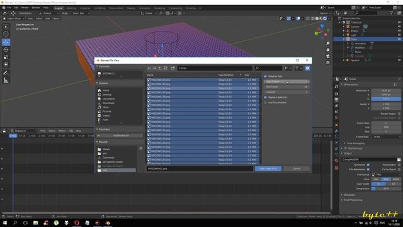Adjust the Resolution percentage slider
Image resolution: width=403 pixels, height=227 pixels.
coord(386,99)
